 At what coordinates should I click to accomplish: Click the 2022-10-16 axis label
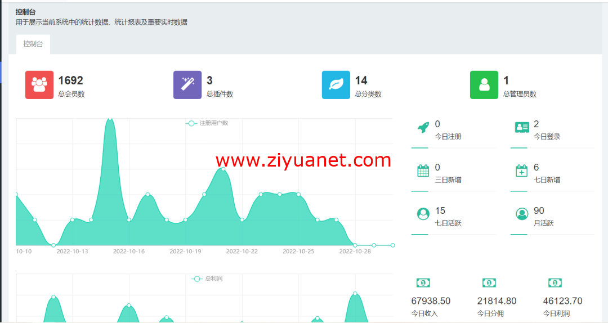click(x=129, y=252)
